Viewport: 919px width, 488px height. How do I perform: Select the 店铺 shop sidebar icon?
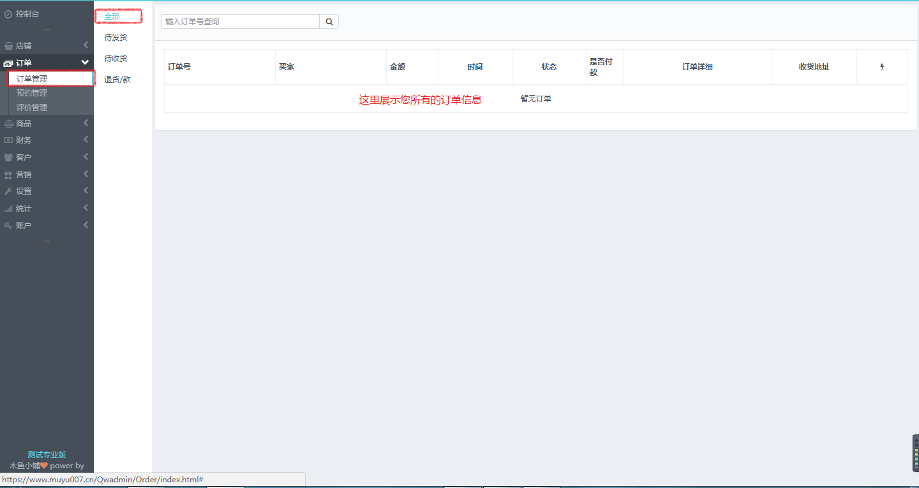click(9, 45)
